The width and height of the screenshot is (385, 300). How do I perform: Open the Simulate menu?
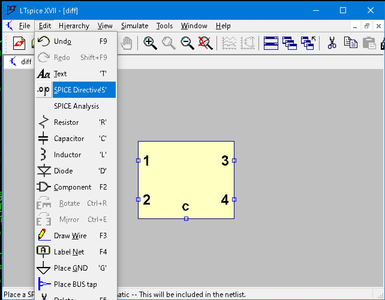pyautogui.click(x=135, y=26)
